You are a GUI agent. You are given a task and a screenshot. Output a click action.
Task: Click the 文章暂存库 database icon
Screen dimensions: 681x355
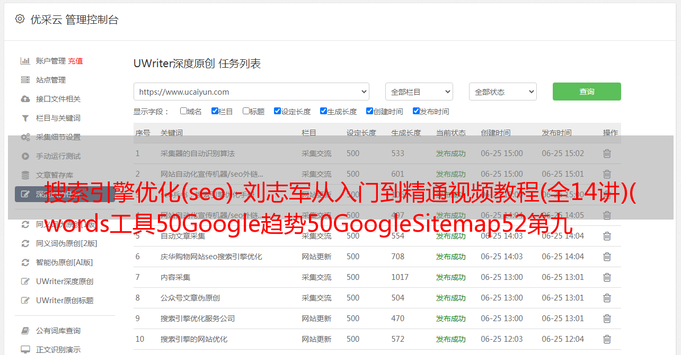pyautogui.click(x=25, y=175)
